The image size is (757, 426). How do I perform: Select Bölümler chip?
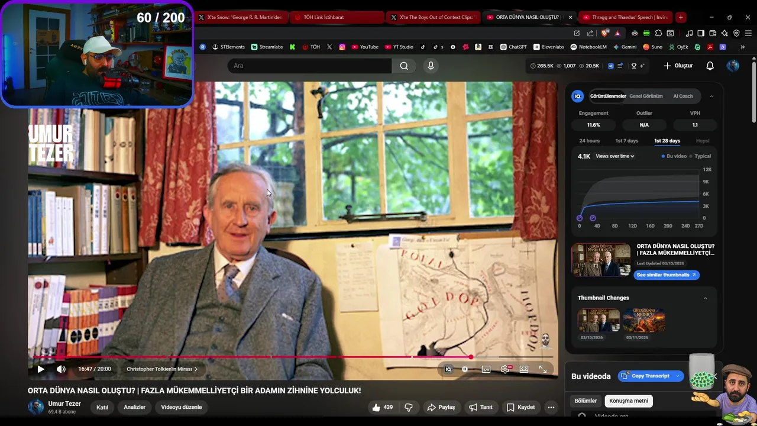pyautogui.click(x=586, y=401)
